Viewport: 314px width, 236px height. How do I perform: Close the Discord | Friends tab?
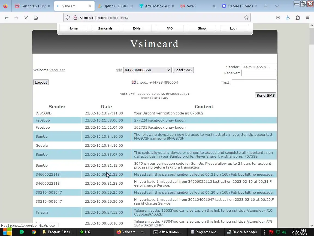click(255, 6)
